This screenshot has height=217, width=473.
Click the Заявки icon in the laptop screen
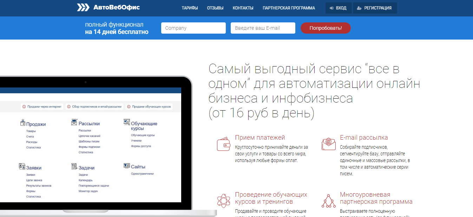click(x=22, y=167)
